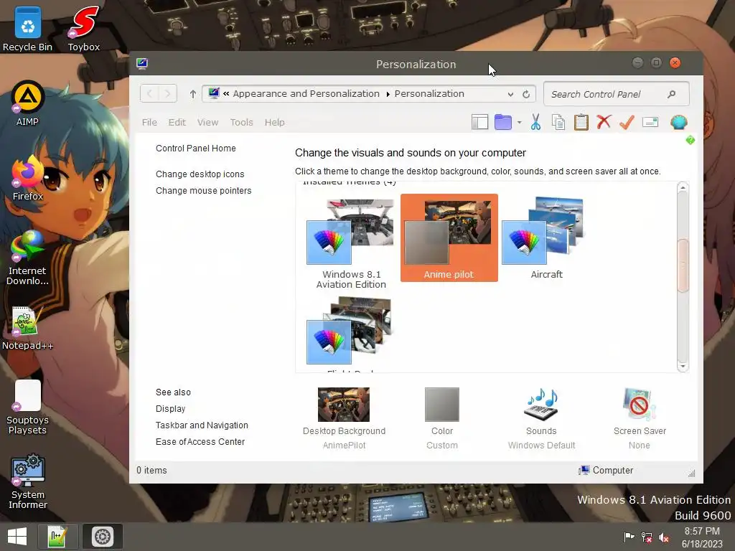Expand the address bar history dropdown
The width and height of the screenshot is (735, 551).
point(510,94)
